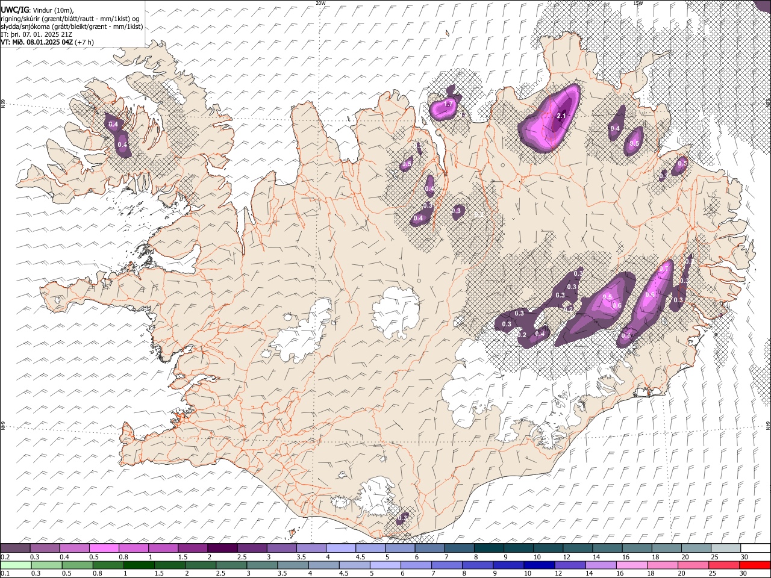Click the IT initial time line 21Z
The width and height of the screenshot is (771, 578).
(37, 34)
